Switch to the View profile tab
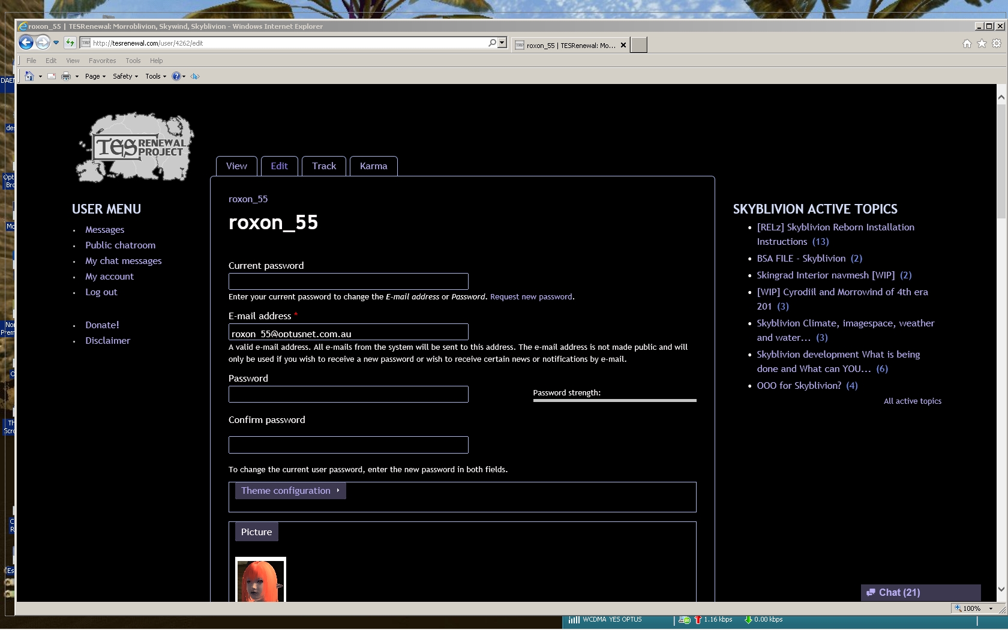The height and width of the screenshot is (630, 1008). 236,166
